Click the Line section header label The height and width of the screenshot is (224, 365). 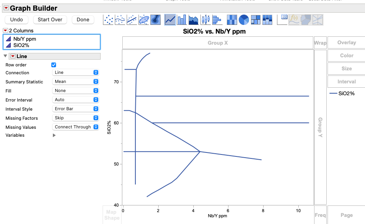[22, 56]
